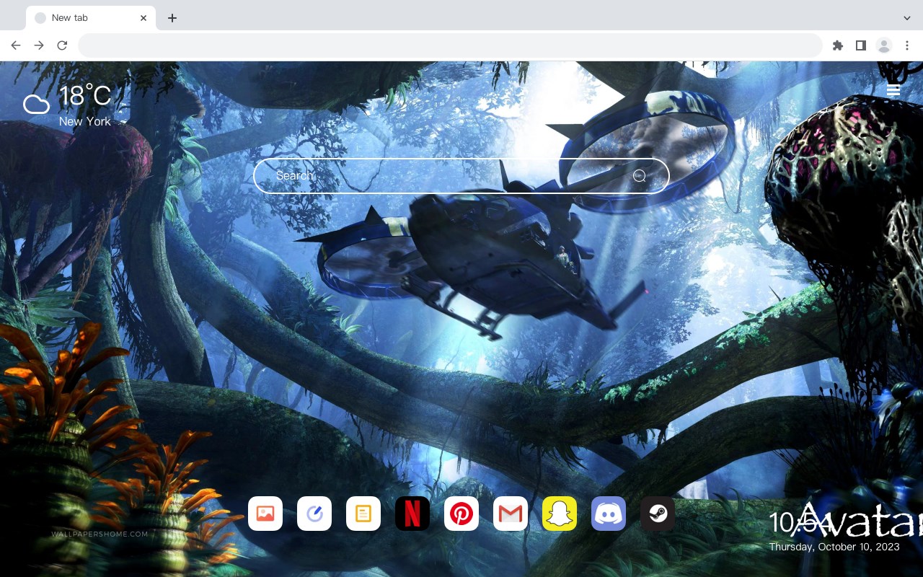Screen dimensions: 923x577
Task: Focus the browser address bar
Action: click(x=450, y=45)
